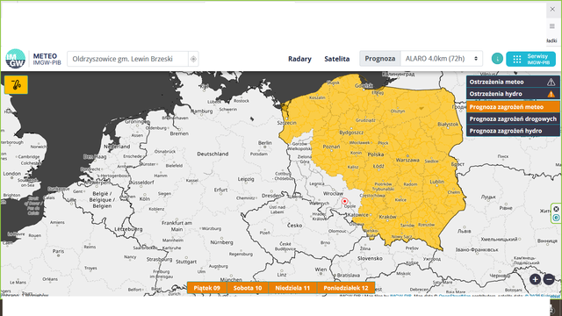This screenshot has height=316, width=562.
Task: Click the small X circle icon at right edge
Action: tap(556, 209)
